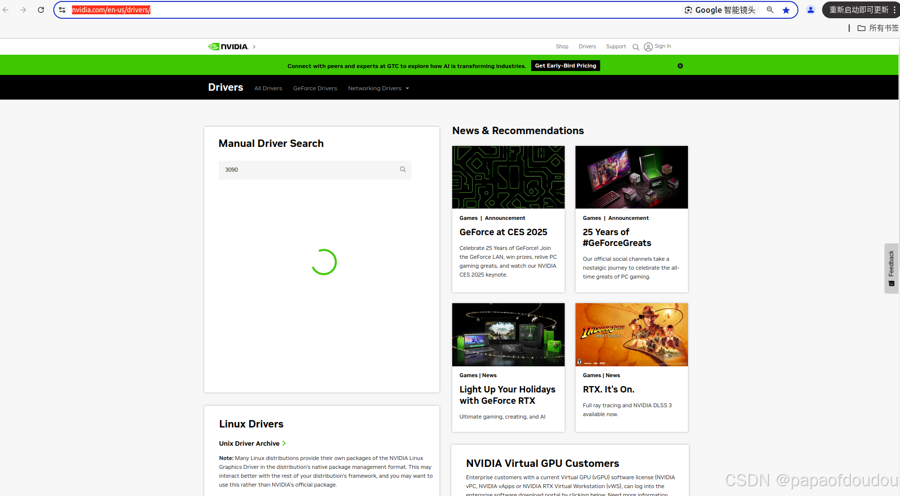Open the all bookmarks folder
This screenshot has height=496, width=900.
click(x=878, y=28)
